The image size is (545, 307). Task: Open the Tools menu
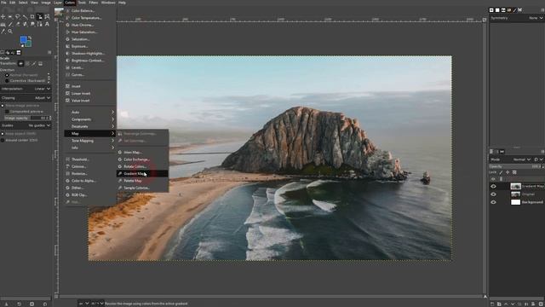(82, 3)
